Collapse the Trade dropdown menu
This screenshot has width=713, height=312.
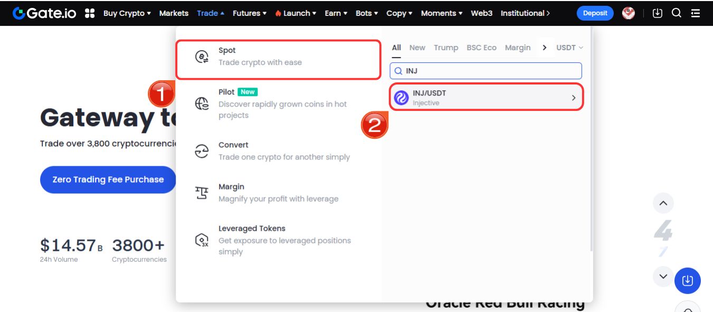(211, 13)
